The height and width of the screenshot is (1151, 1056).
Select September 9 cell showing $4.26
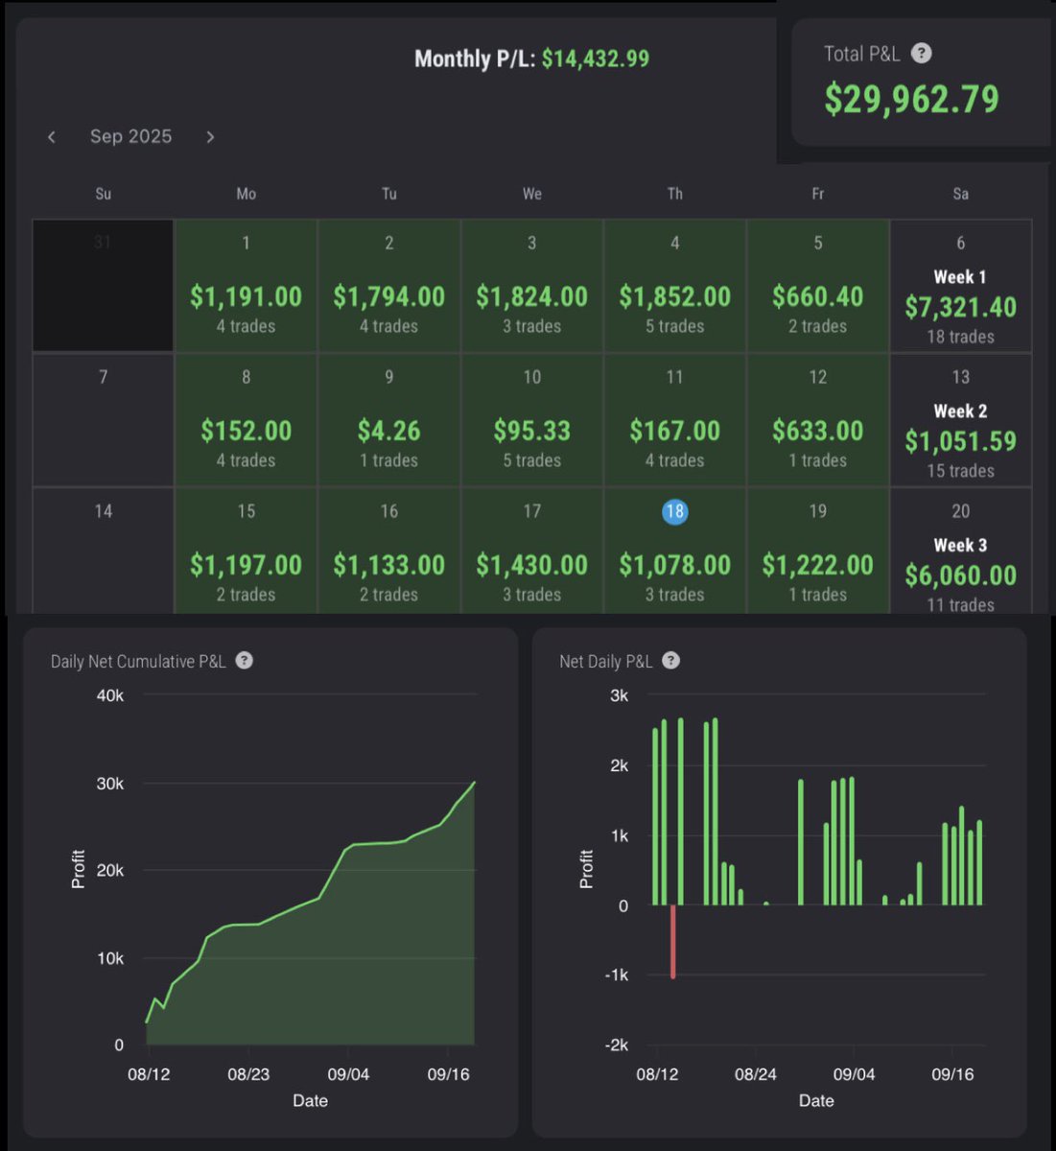point(389,420)
